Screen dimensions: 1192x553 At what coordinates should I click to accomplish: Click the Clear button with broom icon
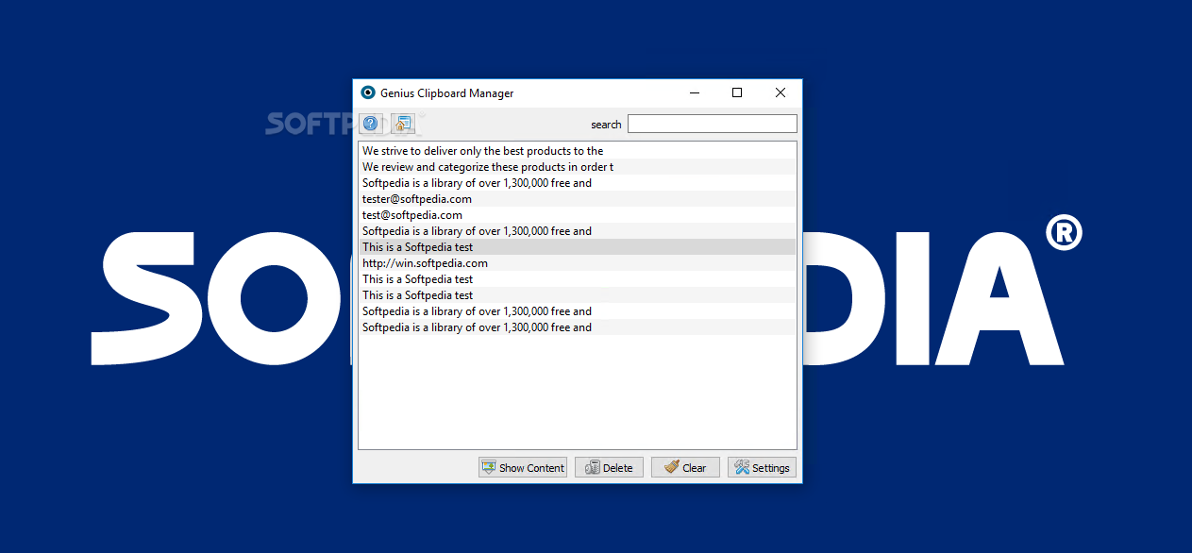[x=685, y=467]
